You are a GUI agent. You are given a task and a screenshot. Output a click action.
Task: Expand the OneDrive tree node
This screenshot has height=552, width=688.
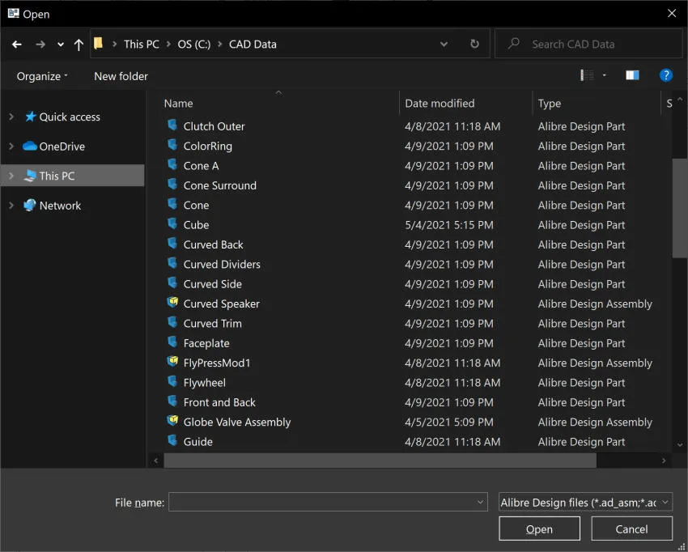click(x=11, y=146)
